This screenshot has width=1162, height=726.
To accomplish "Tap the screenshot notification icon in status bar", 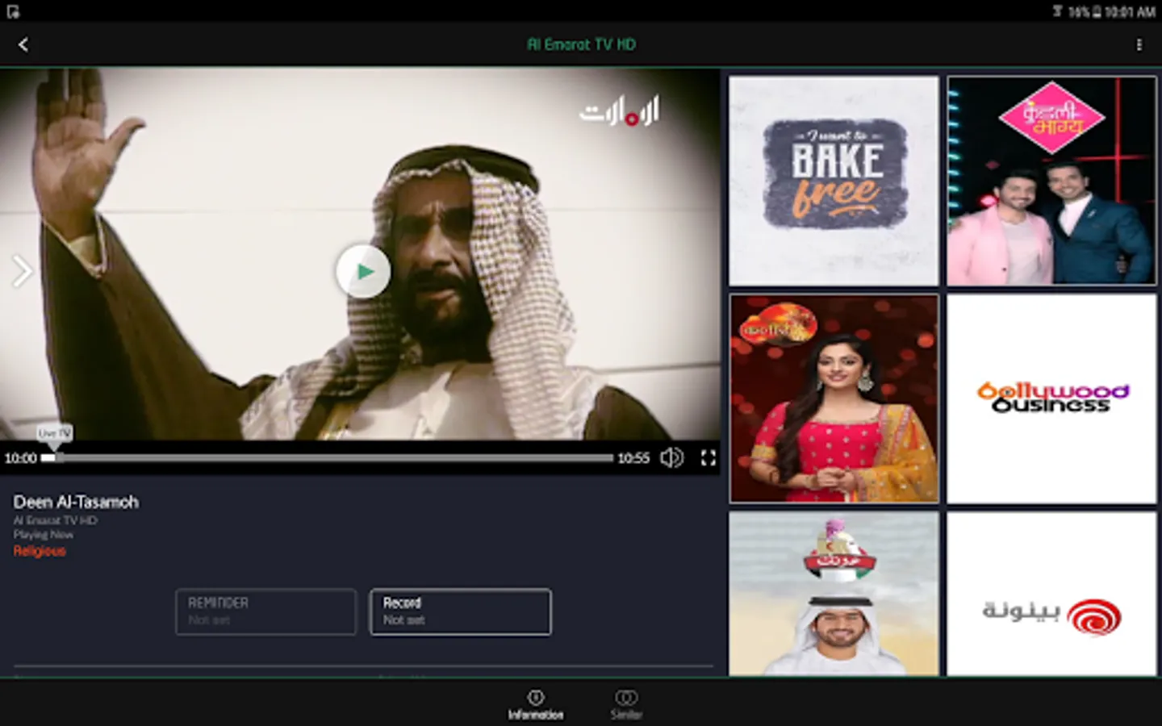I will (x=13, y=11).
